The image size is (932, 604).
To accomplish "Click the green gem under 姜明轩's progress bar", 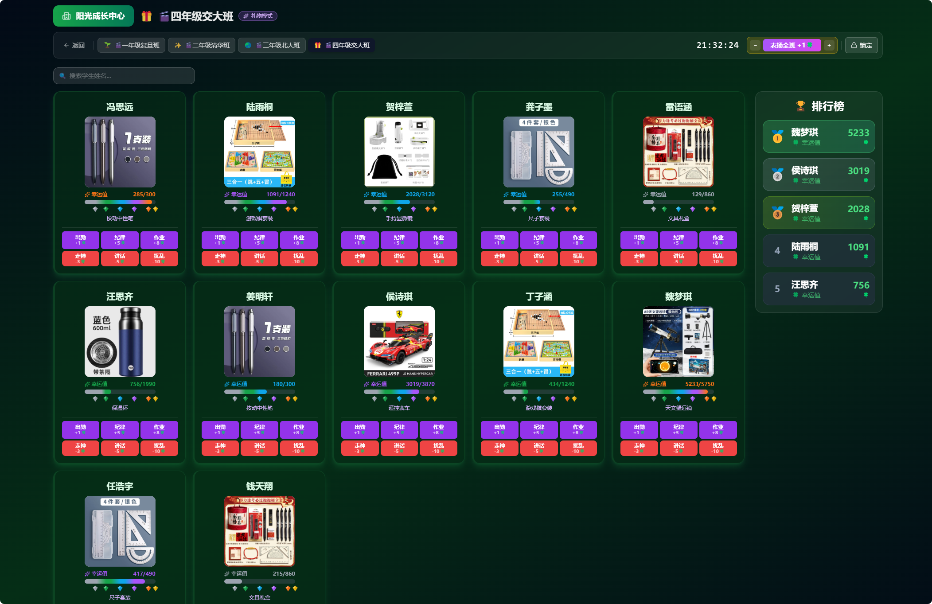I will (x=246, y=399).
